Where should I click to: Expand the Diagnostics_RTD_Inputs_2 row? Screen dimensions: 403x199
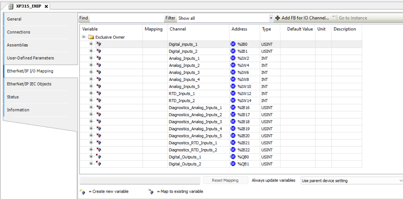[91, 150]
